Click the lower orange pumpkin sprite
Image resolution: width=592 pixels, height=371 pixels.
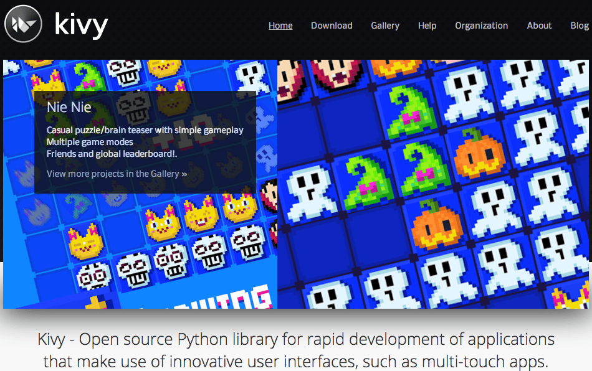pos(436,225)
